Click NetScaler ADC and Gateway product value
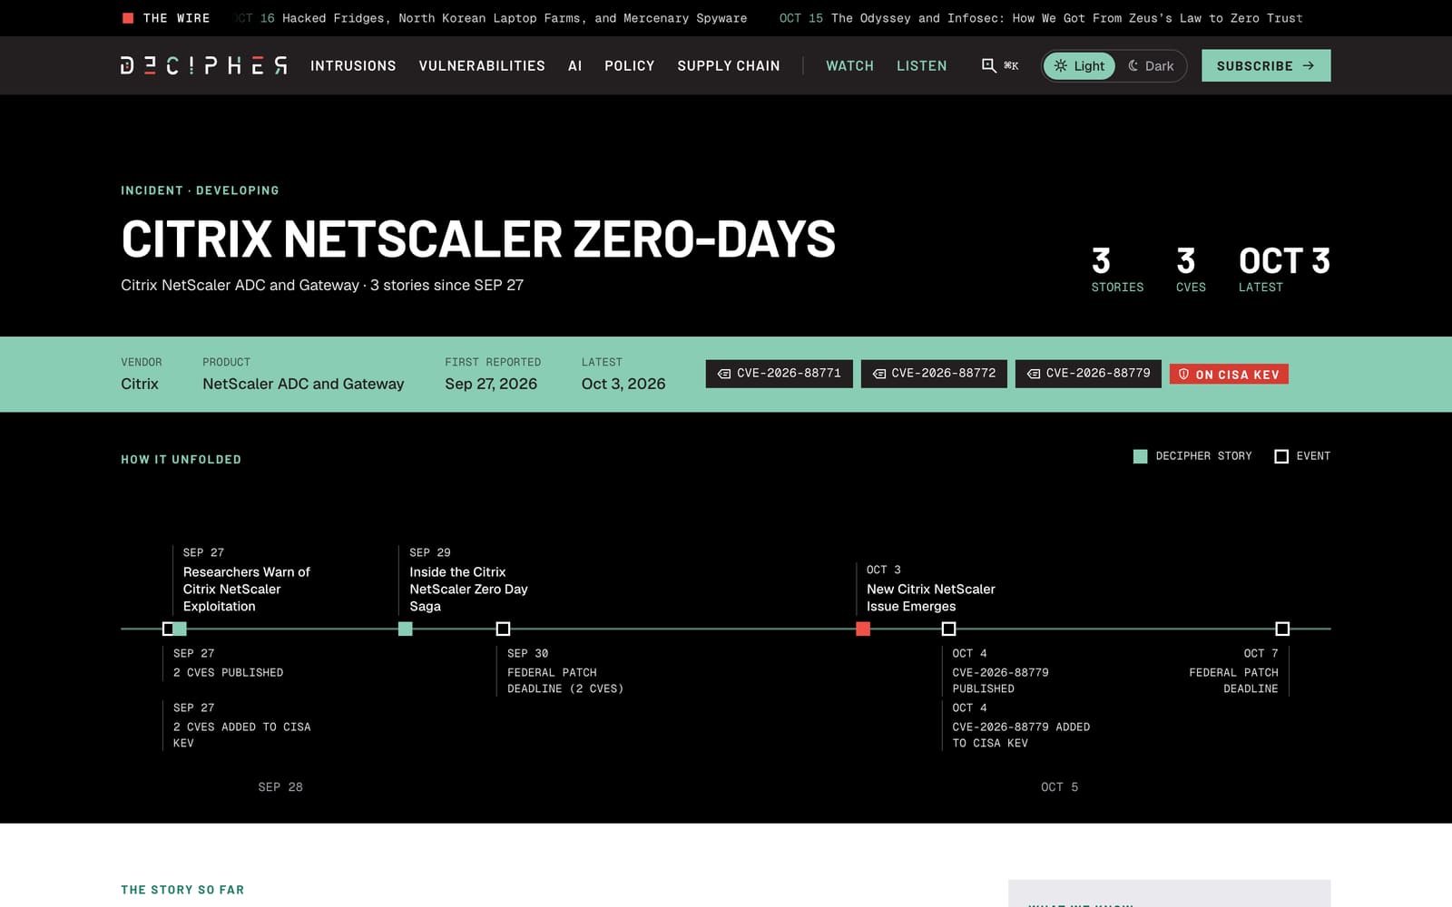This screenshot has height=907, width=1452. coord(303,384)
